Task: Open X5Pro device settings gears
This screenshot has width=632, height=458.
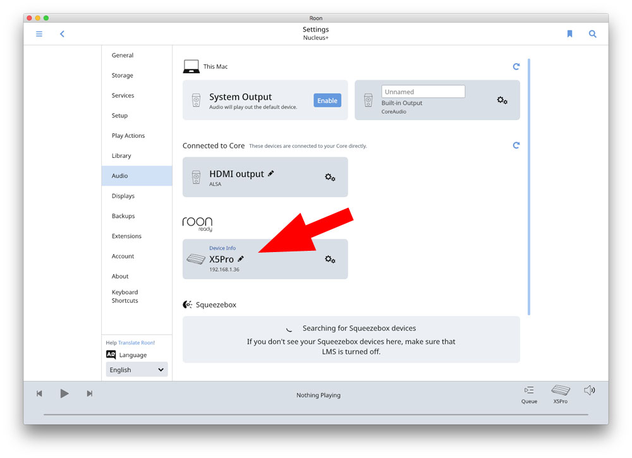Action: (x=330, y=259)
